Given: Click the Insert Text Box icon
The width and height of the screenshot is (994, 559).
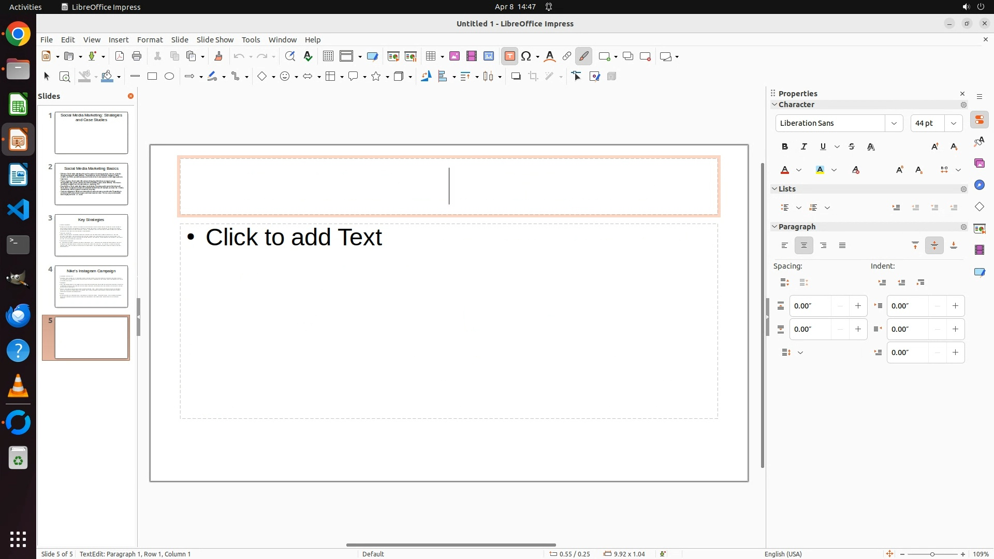Looking at the screenshot, I should (509, 56).
